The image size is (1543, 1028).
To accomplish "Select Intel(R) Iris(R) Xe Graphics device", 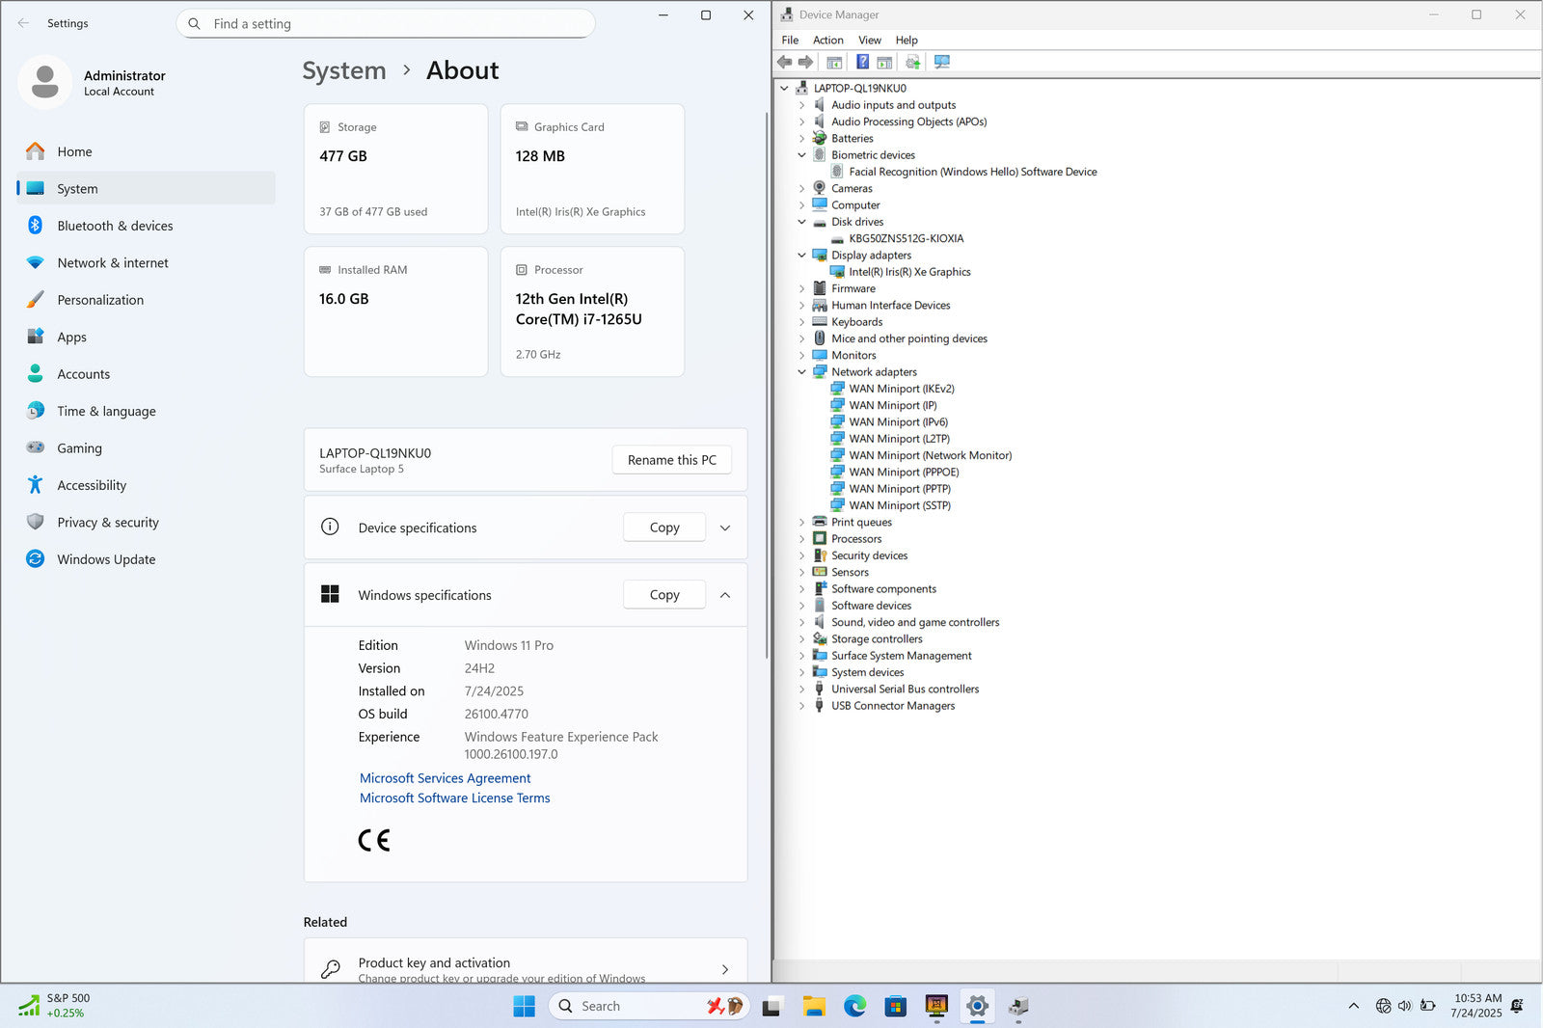I will [909, 272].
